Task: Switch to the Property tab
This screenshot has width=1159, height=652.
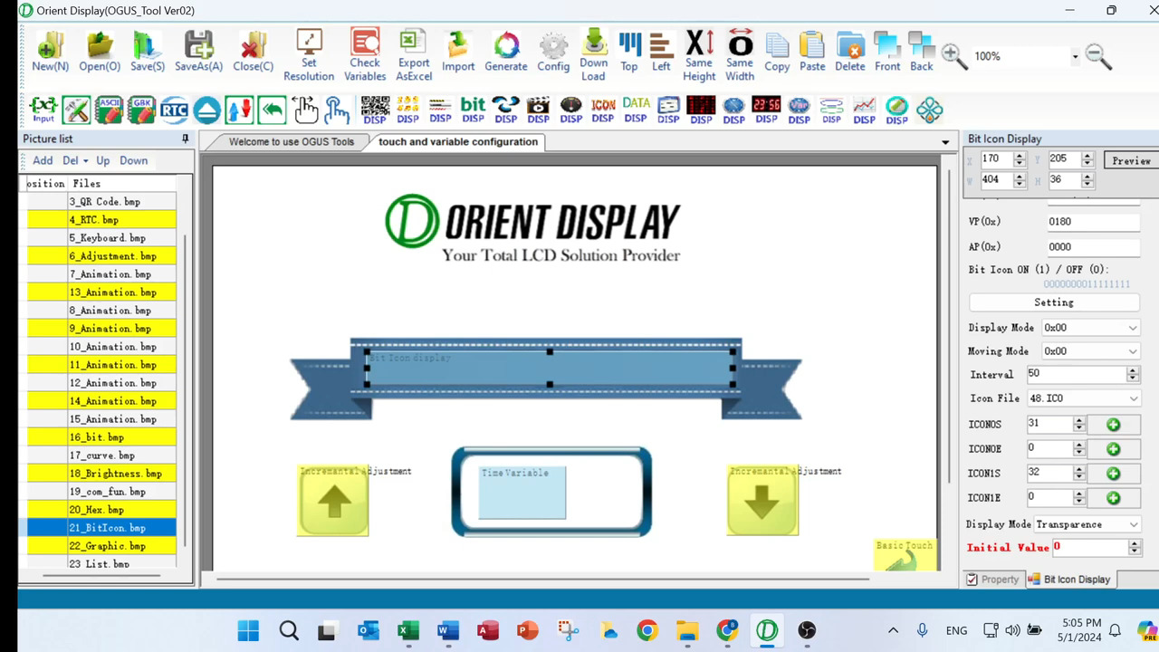Action: click(992, 580)
